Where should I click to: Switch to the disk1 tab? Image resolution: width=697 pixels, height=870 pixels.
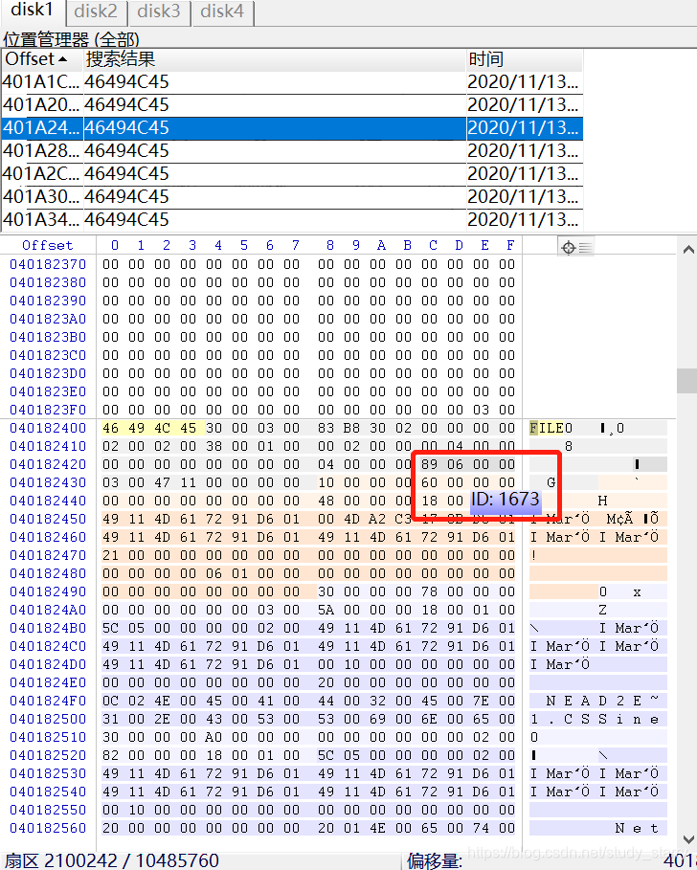[x=33, y=11]
